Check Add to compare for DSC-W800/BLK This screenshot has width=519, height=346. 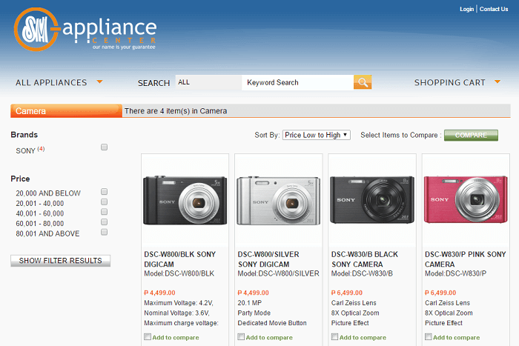click(x=148, y=337)
